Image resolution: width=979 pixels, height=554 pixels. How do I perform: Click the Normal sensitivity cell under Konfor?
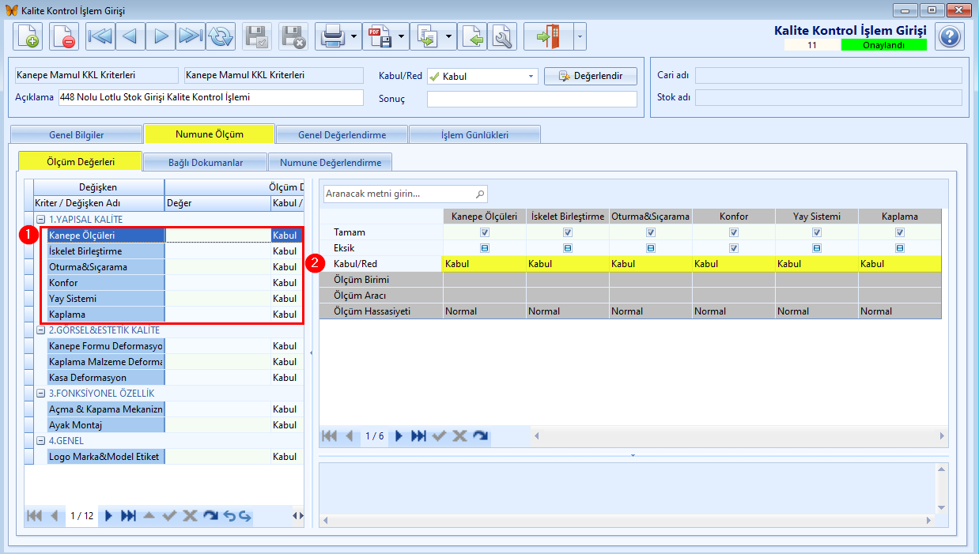coord(734,311)
